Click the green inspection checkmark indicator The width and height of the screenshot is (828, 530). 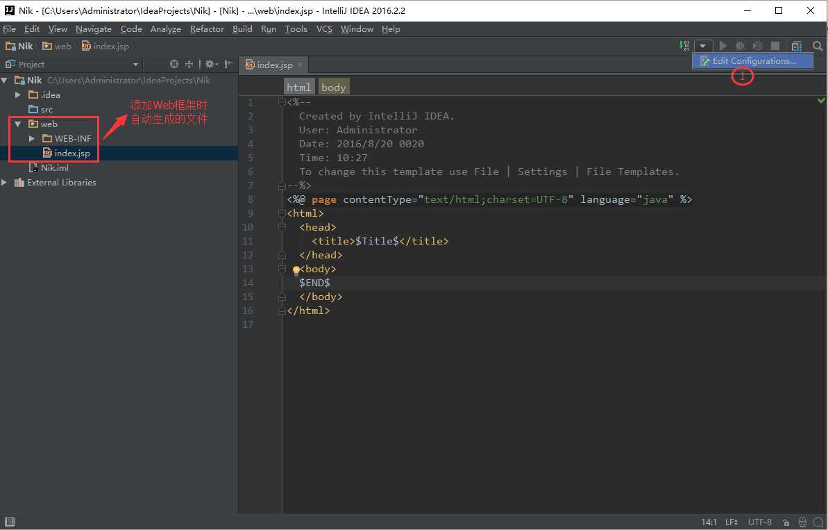pyautogui.click(x=820, y=100)
